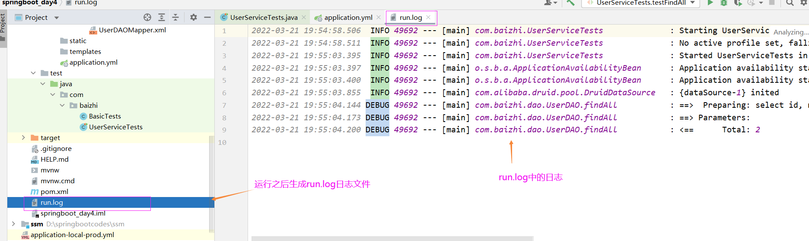Image resolution: width=809 pixels, height=241 pixels.
Task: Click the first ApplicationAvailabilityBean log entry
Action: pyautogui.click(x=558, y=68)
